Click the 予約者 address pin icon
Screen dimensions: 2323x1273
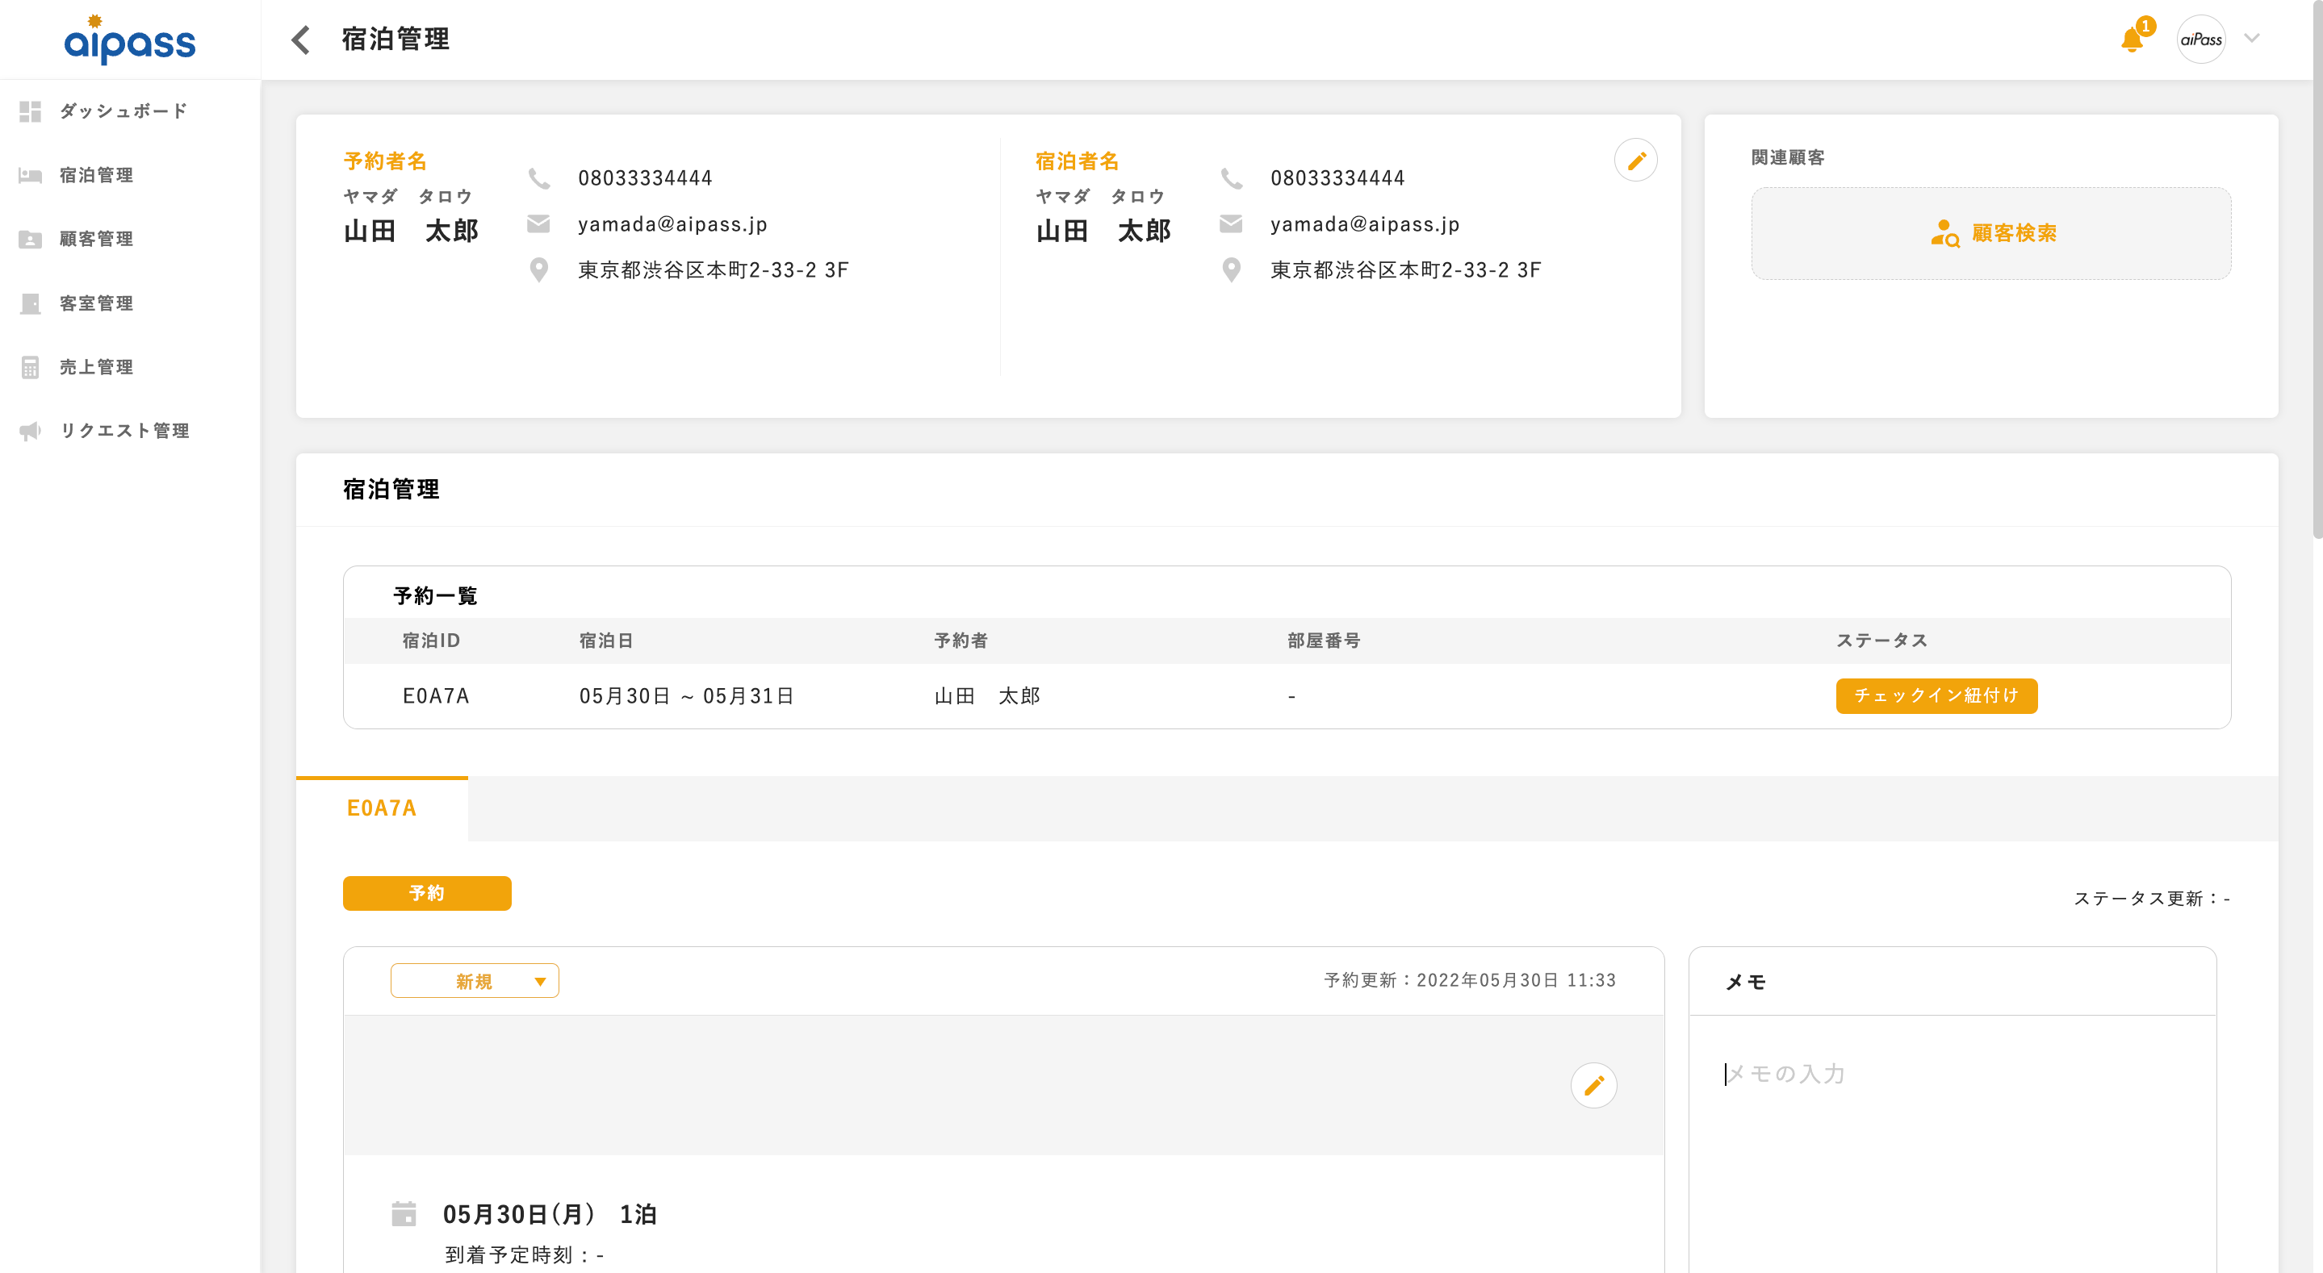click(x=538, y=269)
